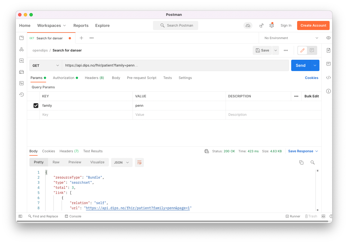Open the settings gear icon
348x244 pixels.
click(272, 25)
